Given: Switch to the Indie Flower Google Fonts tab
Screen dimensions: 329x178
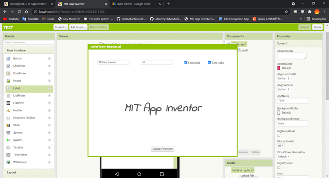Looking at the screenshot, I should coord(134,4).
